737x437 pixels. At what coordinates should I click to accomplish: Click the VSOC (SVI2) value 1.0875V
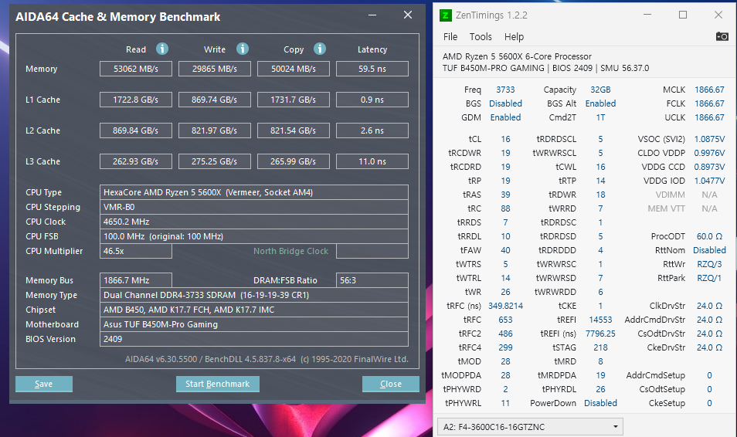click(709, 139)
